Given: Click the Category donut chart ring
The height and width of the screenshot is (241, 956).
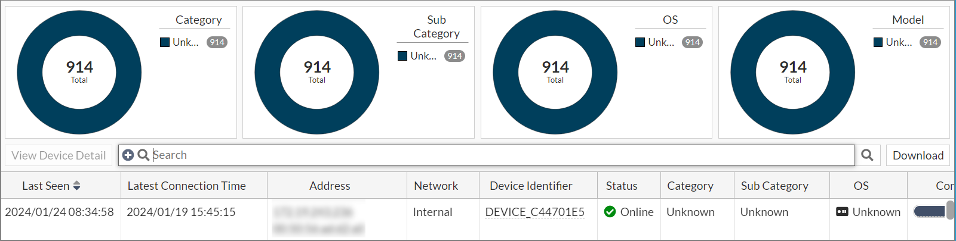Looking at the screenshot, I should coord(30,72).
